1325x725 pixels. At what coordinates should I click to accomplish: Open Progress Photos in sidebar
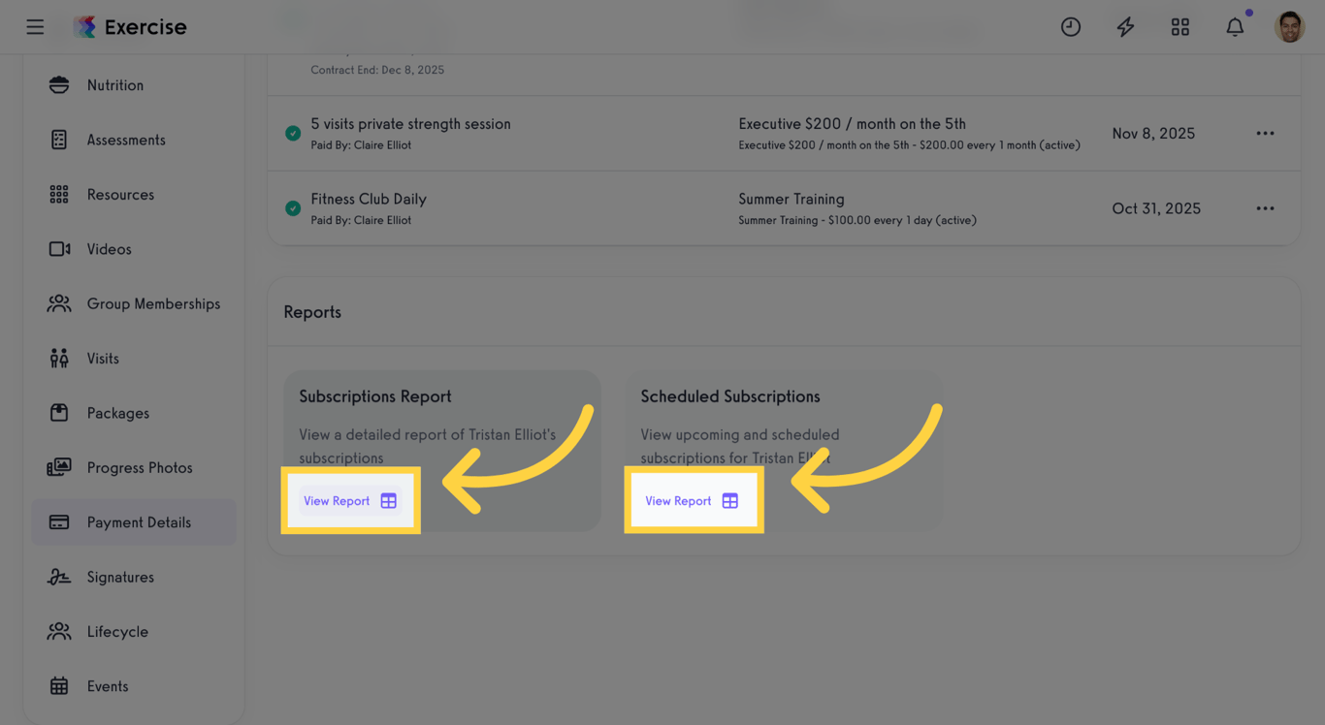click(x=139, y=467)
